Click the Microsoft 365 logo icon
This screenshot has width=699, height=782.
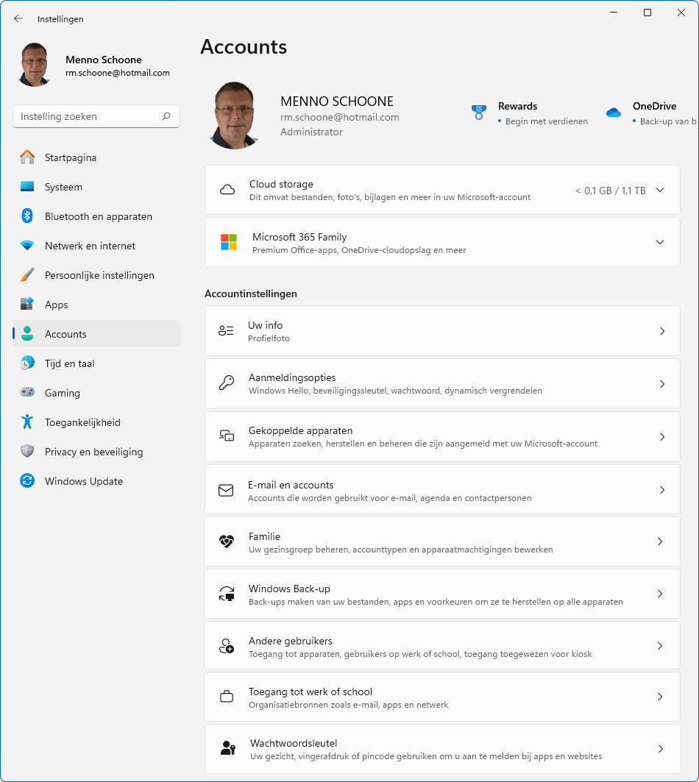229,242
